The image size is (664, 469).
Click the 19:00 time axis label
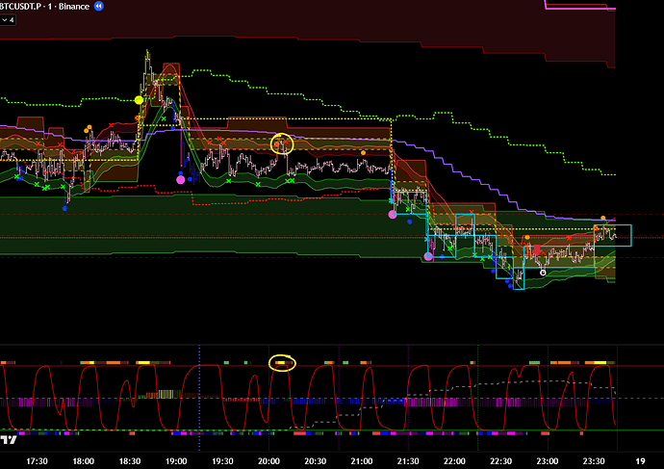click(177, 461)
